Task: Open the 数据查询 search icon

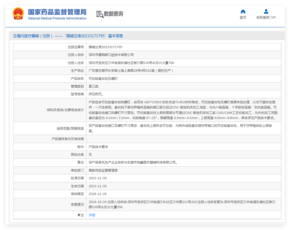Action: click(x=100, y=14)
